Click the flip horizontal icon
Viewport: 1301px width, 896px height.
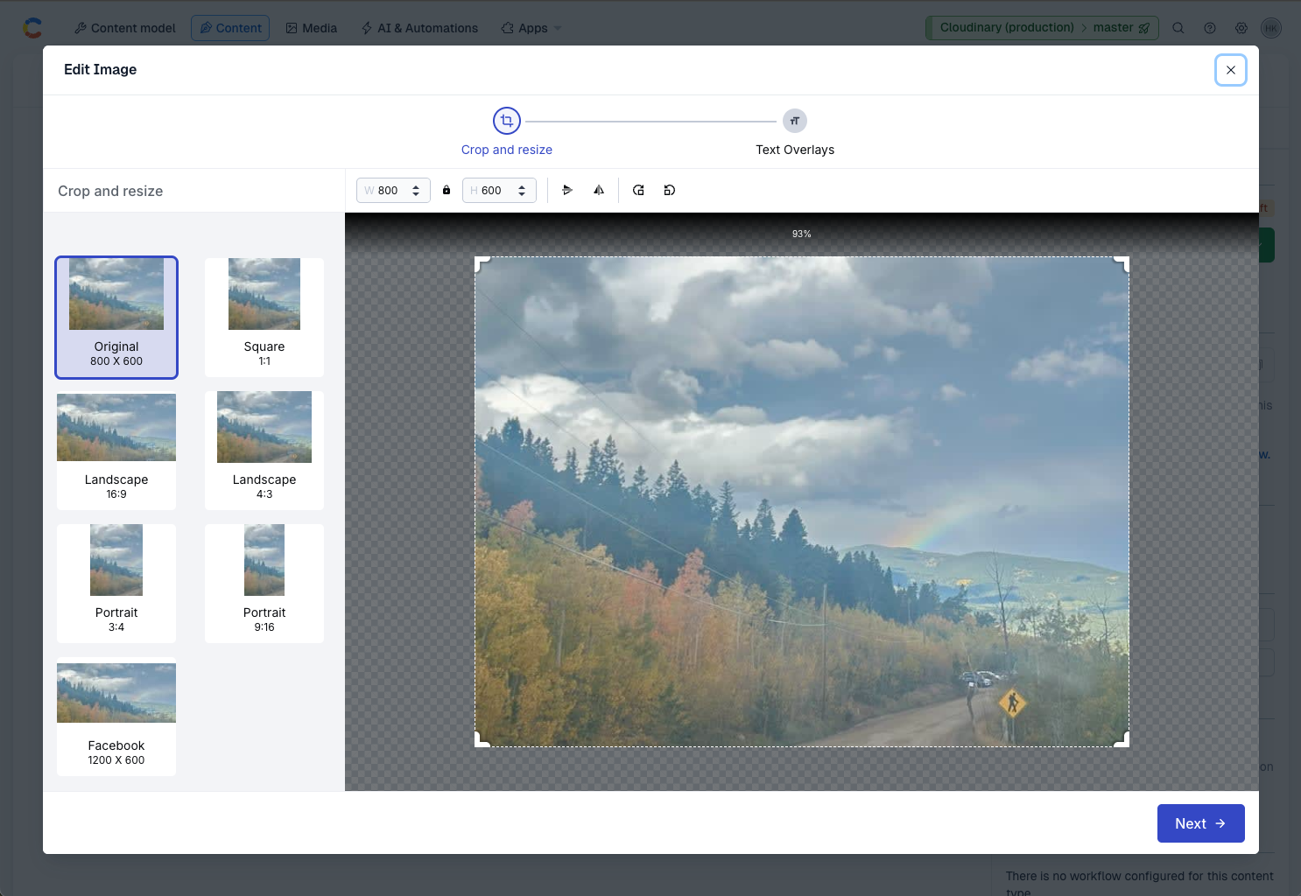tap(599, 190)
